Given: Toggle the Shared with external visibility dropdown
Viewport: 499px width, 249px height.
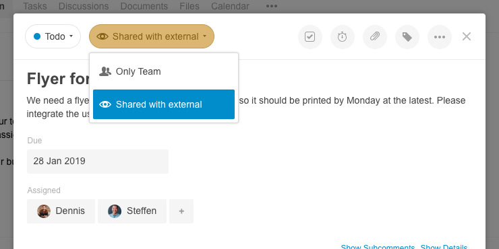Looking at the screenshot, I should coord(152,36).
